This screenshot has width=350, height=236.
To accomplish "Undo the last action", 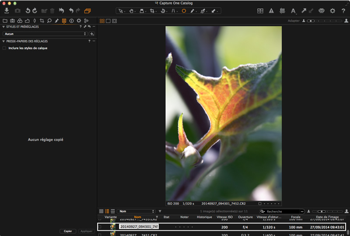I will coord(71,11).
